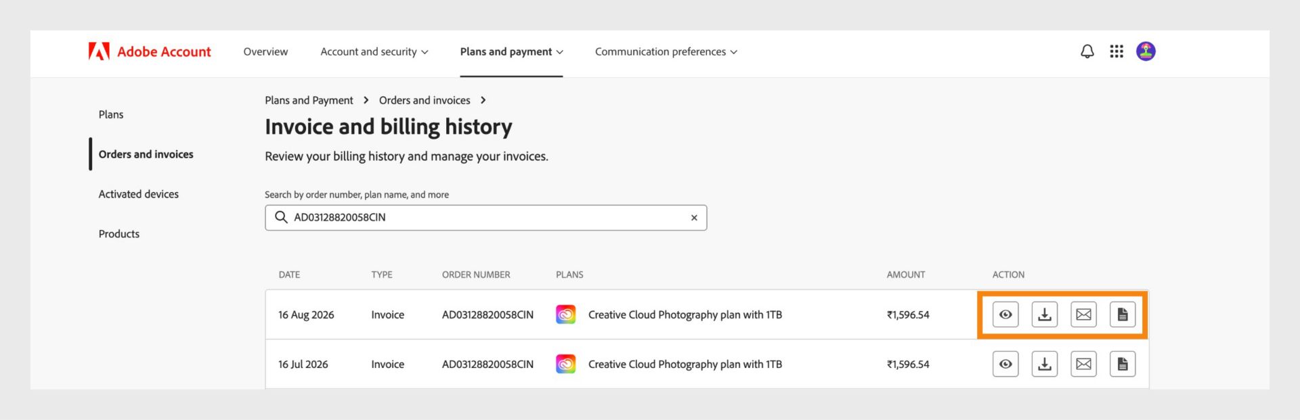Viewport: 1300px width, 420px height.
Task: Open the notifications bell
Action: point(1087,51)
